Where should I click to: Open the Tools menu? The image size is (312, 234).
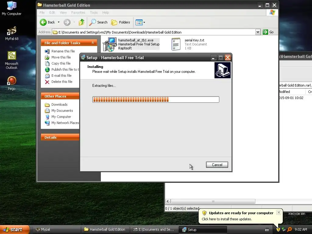click(94, 12)
